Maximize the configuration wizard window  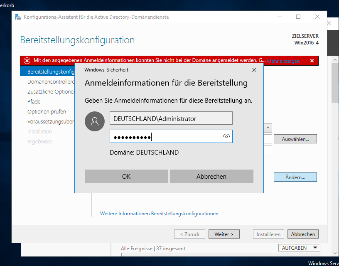coord(298,17)
